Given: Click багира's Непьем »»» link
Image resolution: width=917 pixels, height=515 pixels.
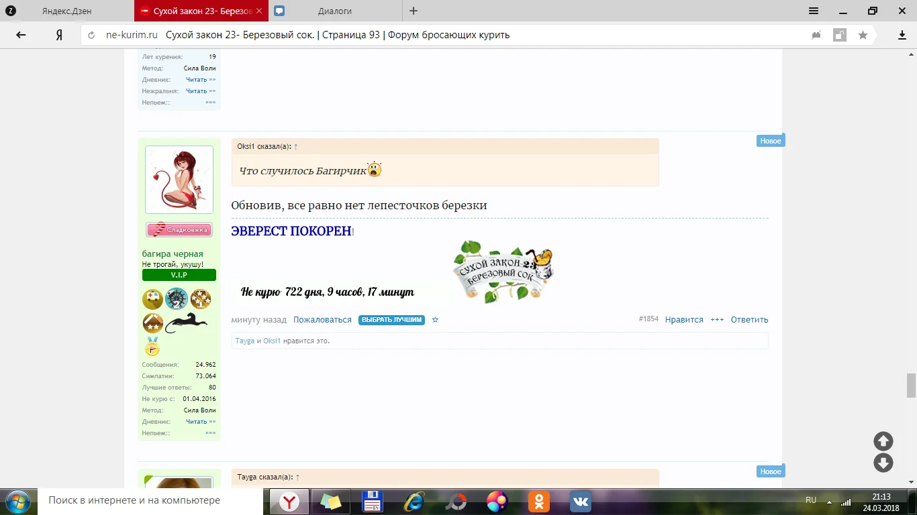Looking at the screenshot, I should 211,433.
